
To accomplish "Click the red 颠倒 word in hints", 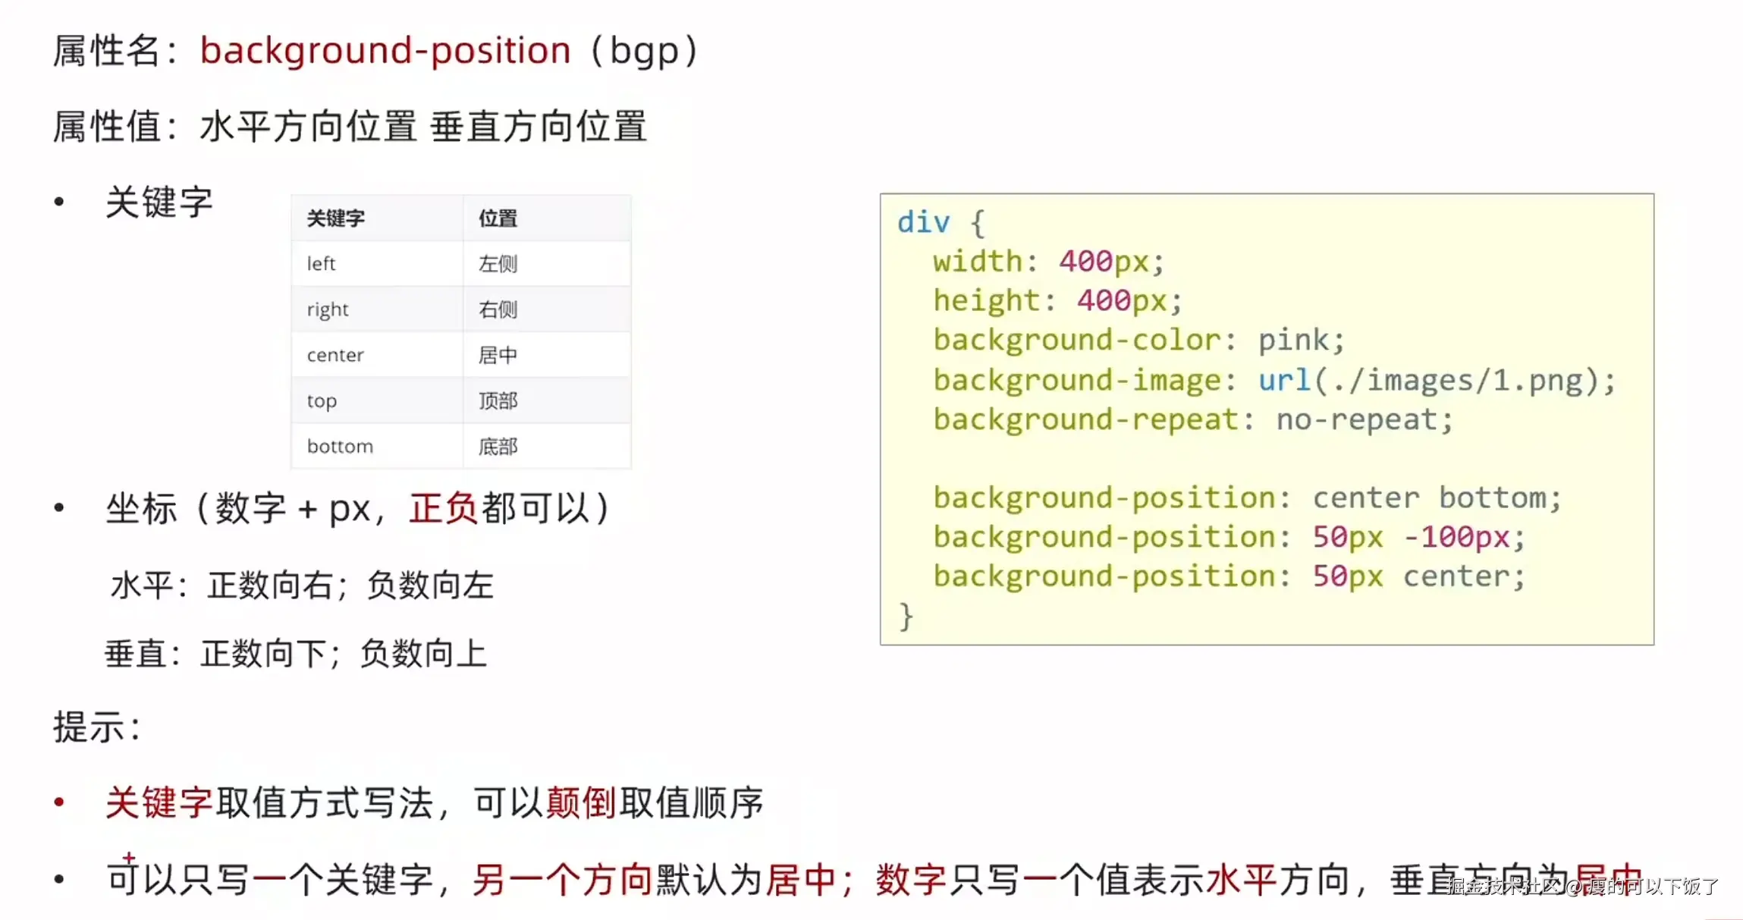I will 581,802.
